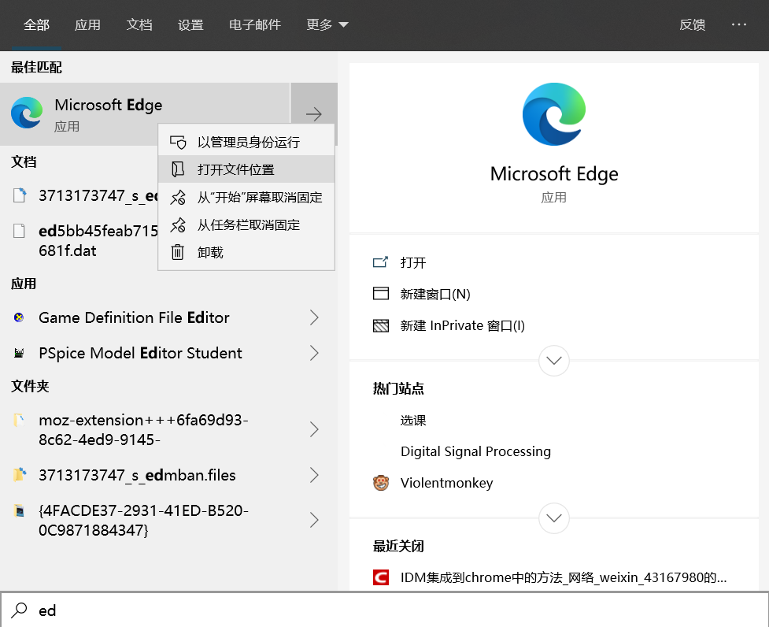The height and width of the screenshot is (627, 769).
Task: Click the new window icon
Action: pyautogui.click(x=381, y=293)
